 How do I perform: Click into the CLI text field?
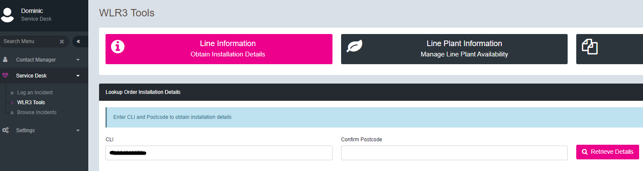tap(219, 153)
